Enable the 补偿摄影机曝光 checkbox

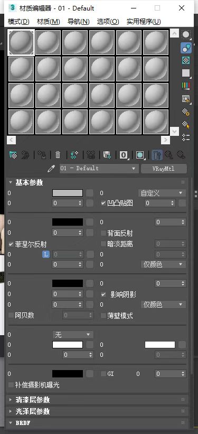pyautogui.click(x=11, y=385)
